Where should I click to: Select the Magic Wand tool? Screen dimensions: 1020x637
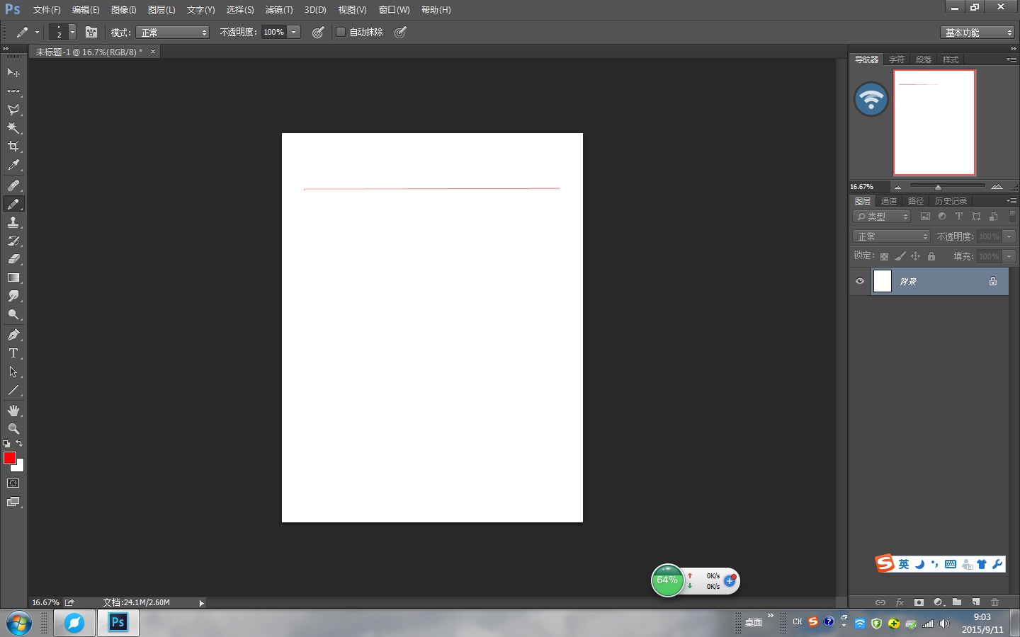pos(13,128)
